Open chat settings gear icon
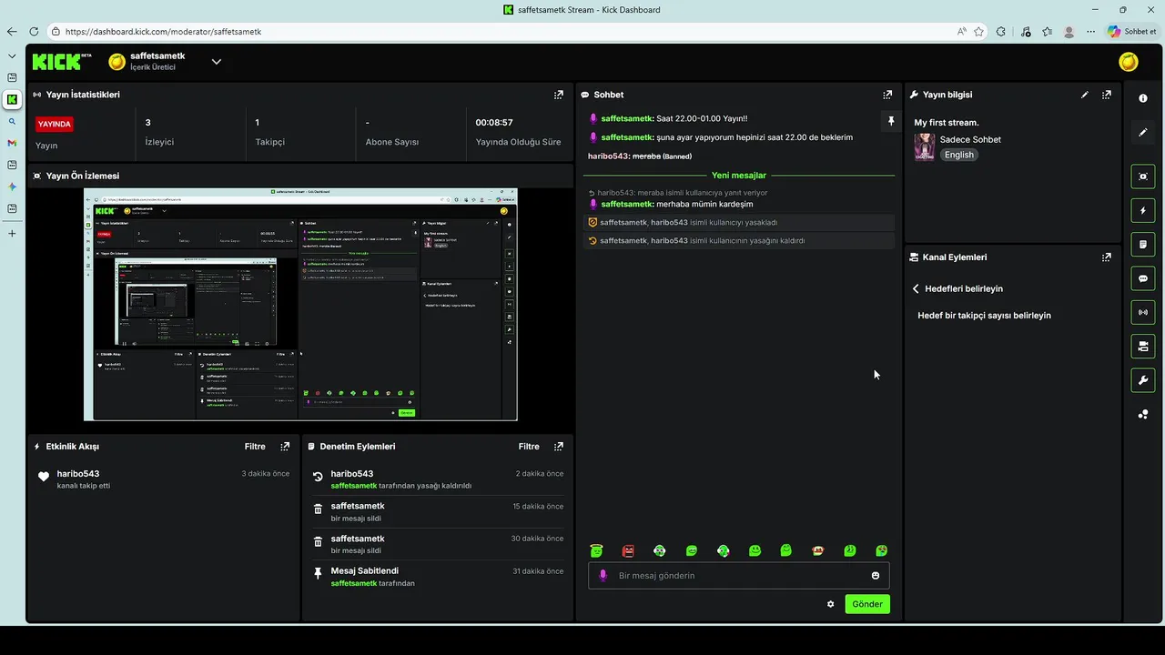1165x655 pixels. click(x=831, y=604)
